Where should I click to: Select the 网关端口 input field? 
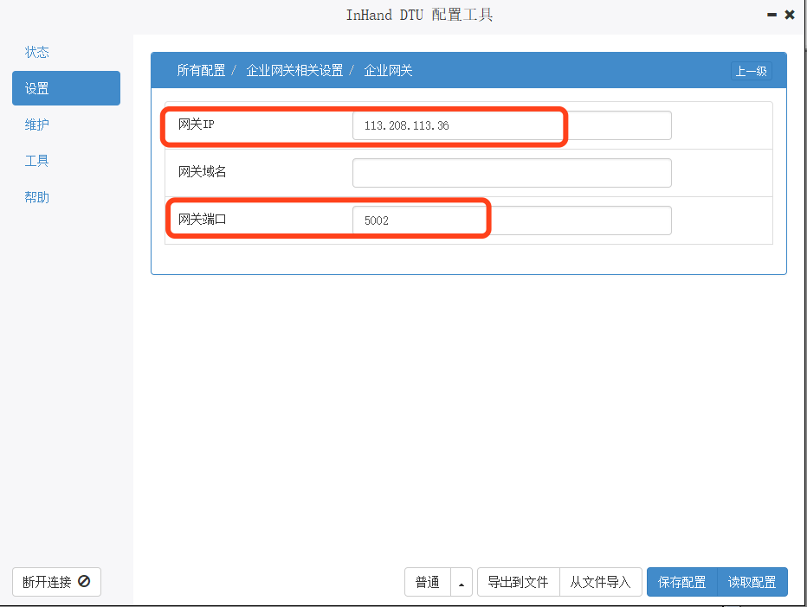click(511, 220)
